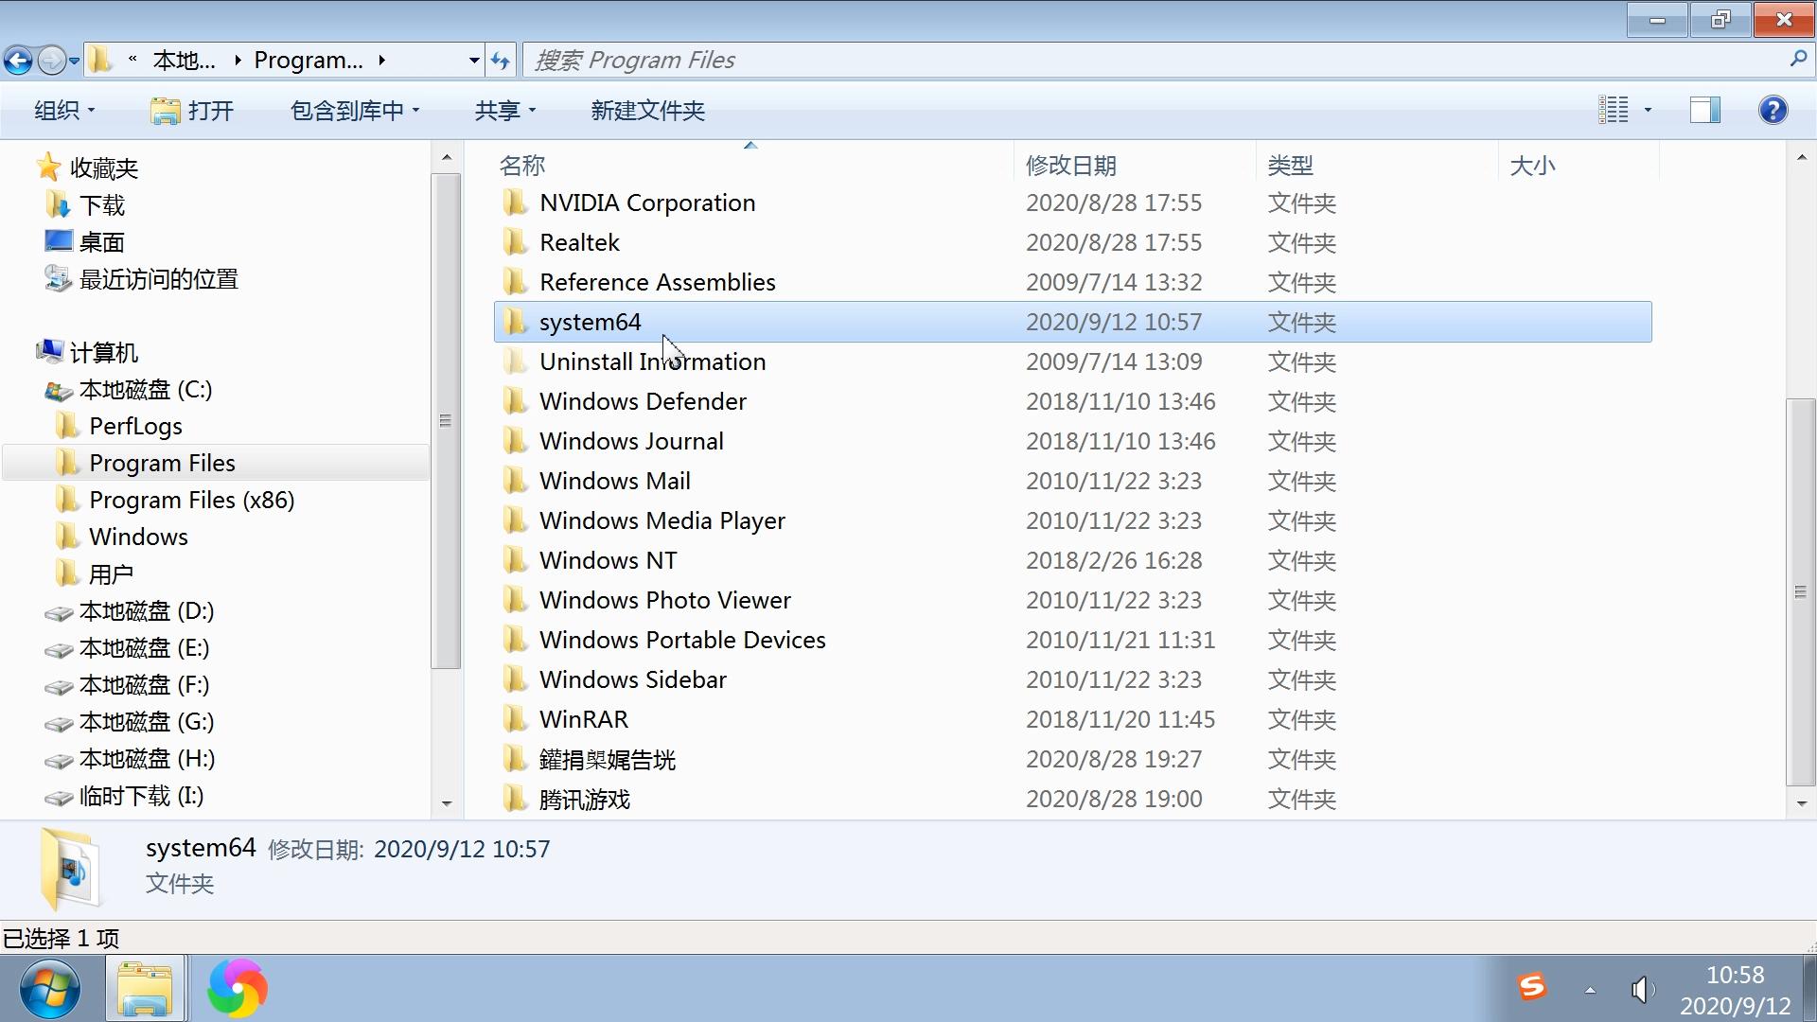Open the help question mark icon
Image resolution: width=1817 pixels, height=1022 pixels.
[1773, 111]
